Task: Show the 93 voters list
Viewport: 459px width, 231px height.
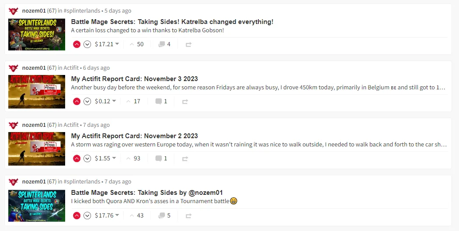Action: [x=133, y=158]
